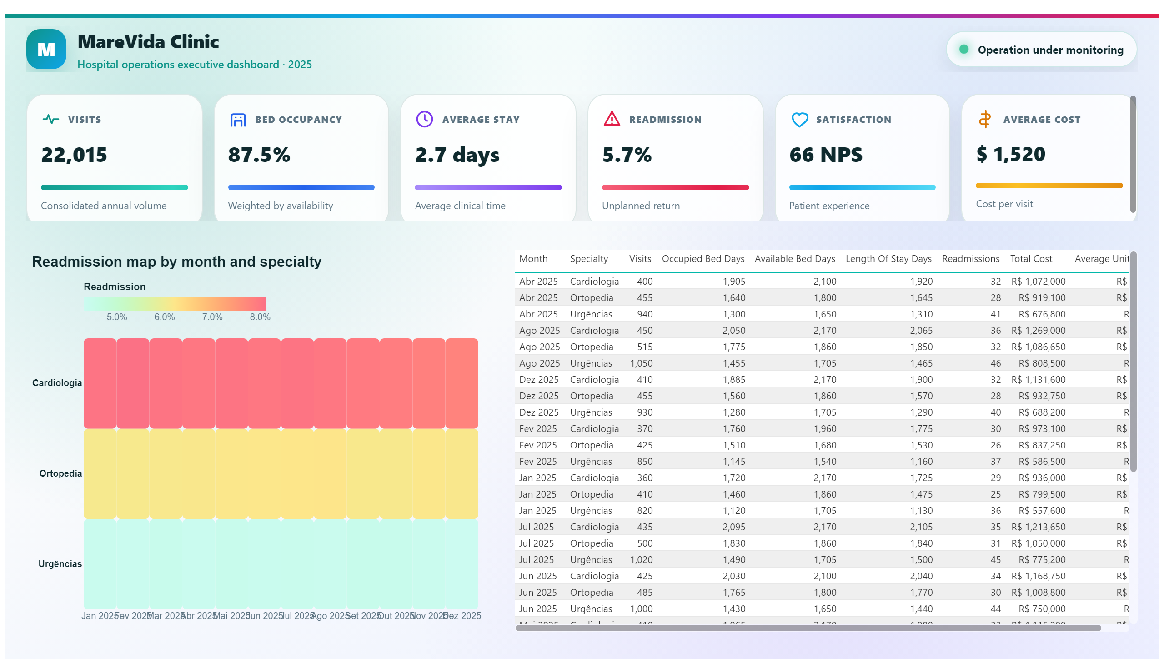This screenshot has width=1164, height=664.
Task: Click the table's horizontal scrollbar
Action: 808,628
